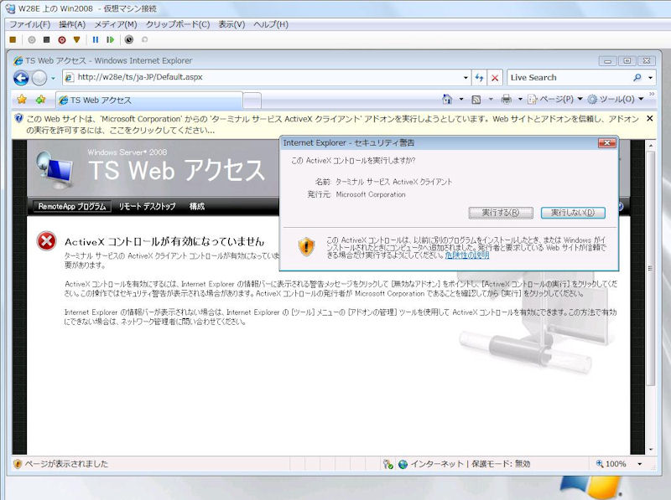Open the ページ(P) menu
This screenshot has height=500, width=671.
(555, 99)
